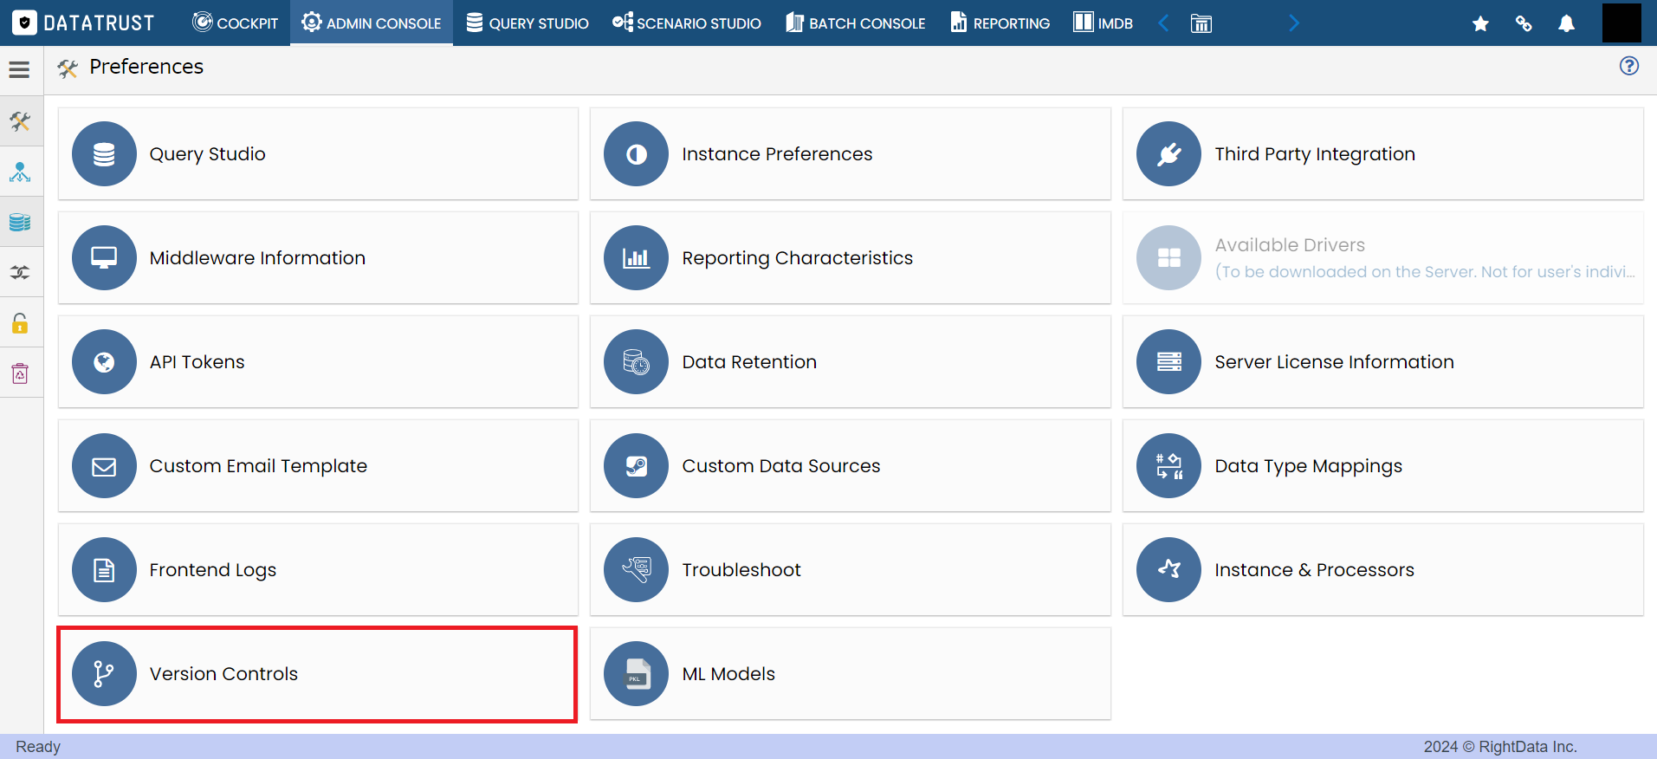
Task: Click the Server License Information icon
Action: coord(1169,362)
